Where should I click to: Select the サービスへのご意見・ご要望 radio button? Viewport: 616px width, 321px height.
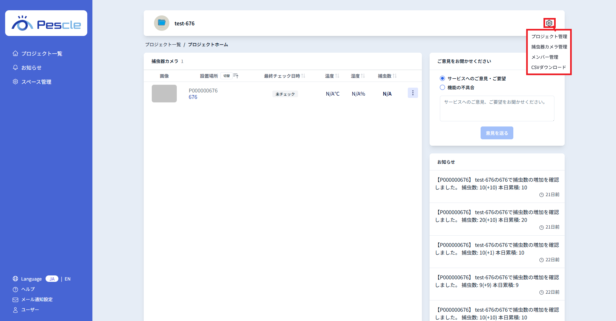pyautogui.click(x=442, y=78)
